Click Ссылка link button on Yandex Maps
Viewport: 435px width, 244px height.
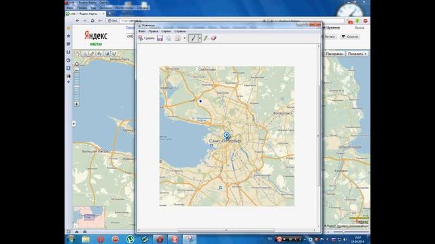[x=349, y=37]
